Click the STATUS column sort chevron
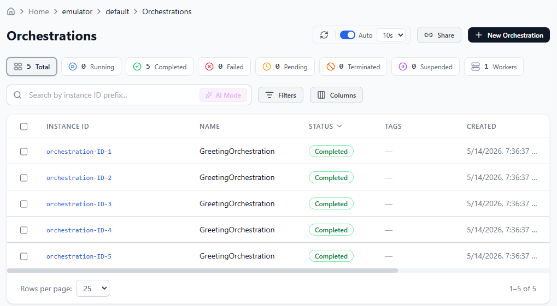Image resolution: width=557 pixels, height=306 pixels. coord(339,126)
